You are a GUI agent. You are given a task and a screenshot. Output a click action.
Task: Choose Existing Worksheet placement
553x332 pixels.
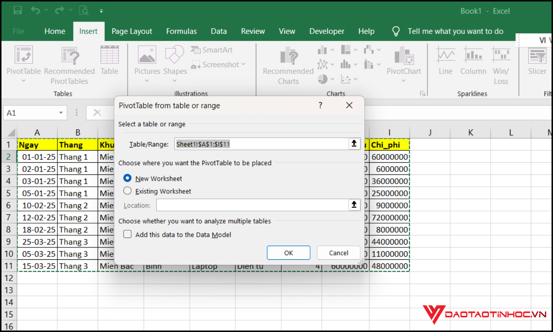pos(127,191)
